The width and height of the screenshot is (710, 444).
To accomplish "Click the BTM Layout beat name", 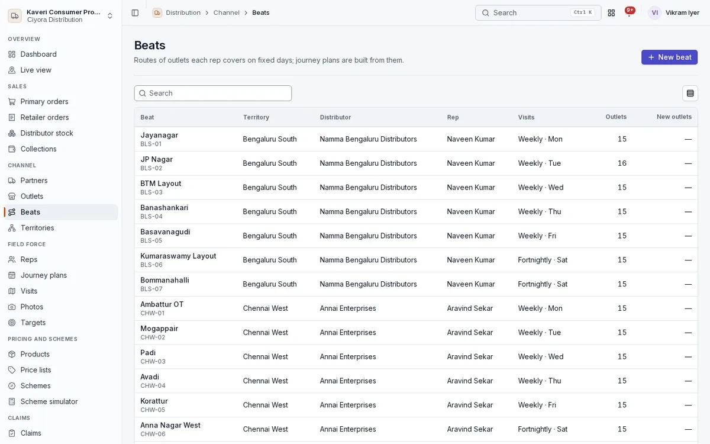I will click(x=161, y=184).
